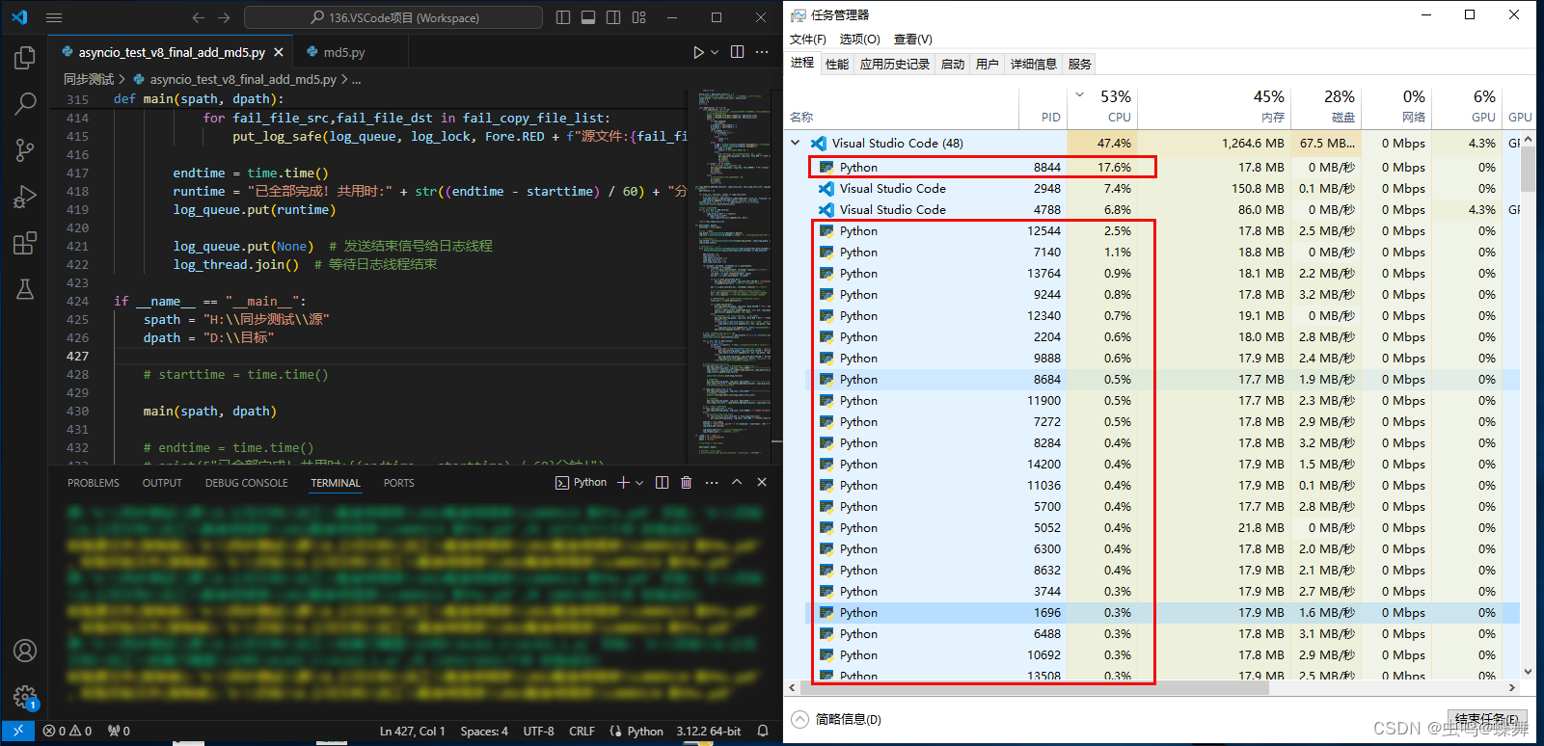The width and height of the screenshot is (1544, 746).
Task: Change encoding via UTF-8
Action: (x=538, y=731)
